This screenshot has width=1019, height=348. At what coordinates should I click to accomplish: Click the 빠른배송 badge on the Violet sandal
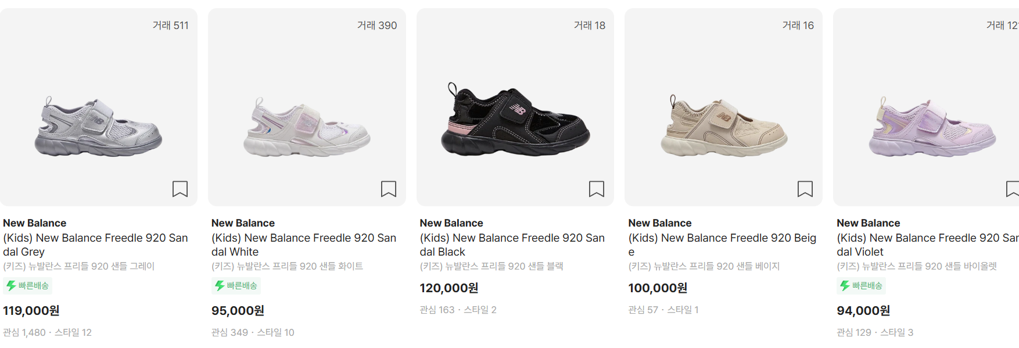click(862, 286)
